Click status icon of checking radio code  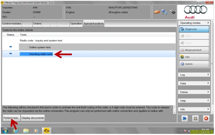(x=11, y=53)
